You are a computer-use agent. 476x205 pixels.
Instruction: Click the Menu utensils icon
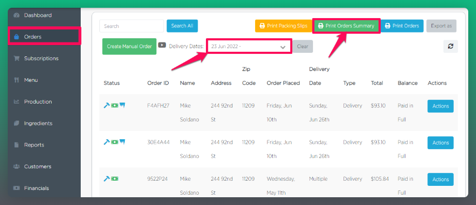tap(17, 80)
